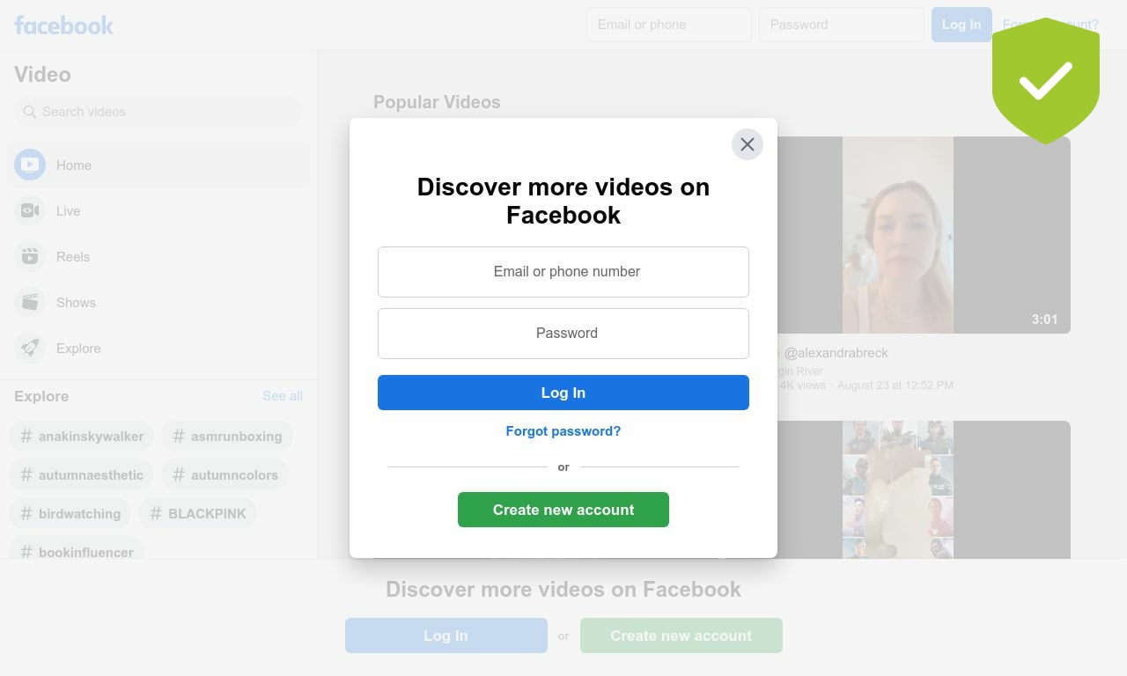Open the Explore menu item label
The width and height of the screenshot is (1127, 676).
pos(78,349)
